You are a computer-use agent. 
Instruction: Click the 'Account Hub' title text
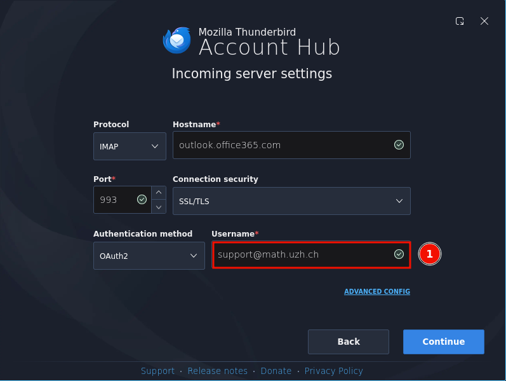(x=269, y=47)
